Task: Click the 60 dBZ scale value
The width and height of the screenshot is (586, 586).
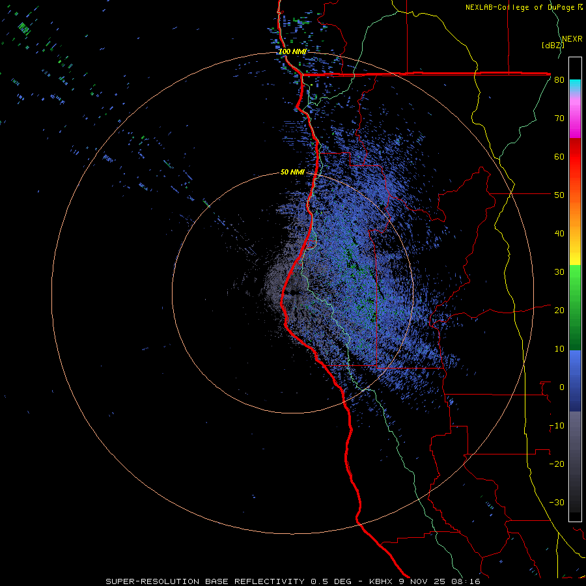Action: pyautogui.click(x=559, y=157)
